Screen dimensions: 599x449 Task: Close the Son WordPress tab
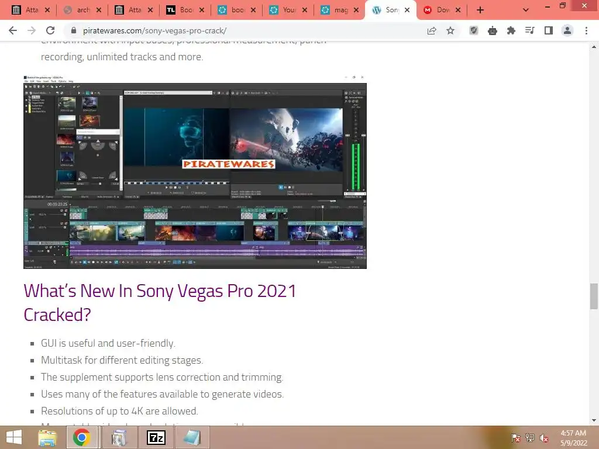(407, 10)
